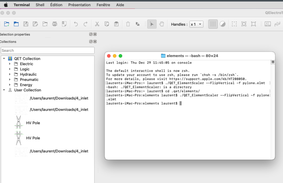Screen dimensions: 283x183
Task: Select the last 4_inlet element
Action: (59, 151)
